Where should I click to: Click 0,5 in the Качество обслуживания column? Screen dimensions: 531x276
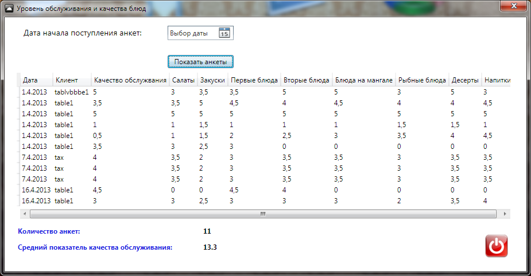97,136
